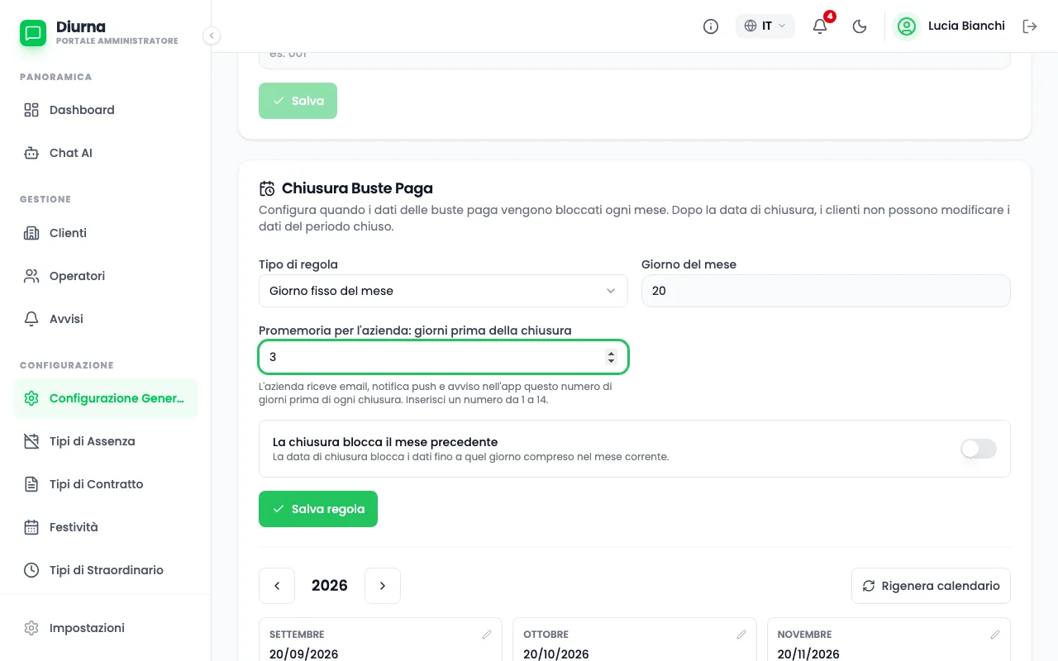Image resolution: width=1058 pixels, height=661 pixels.
Task: Click the 20/09/2026 date text
Action: pos(304,654)
